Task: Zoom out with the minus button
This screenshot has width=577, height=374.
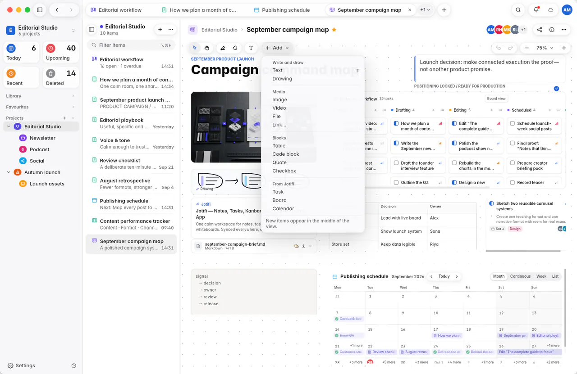Action: [x=526, y=48]
